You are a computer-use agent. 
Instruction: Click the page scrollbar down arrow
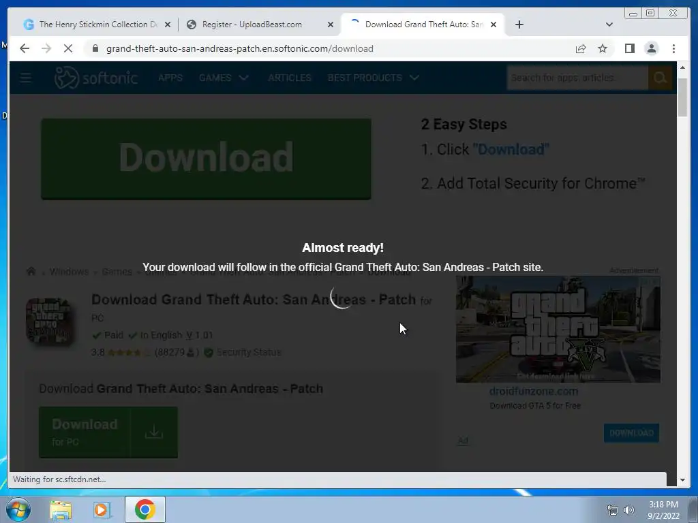pyautogui.click(x=682, y=480)
